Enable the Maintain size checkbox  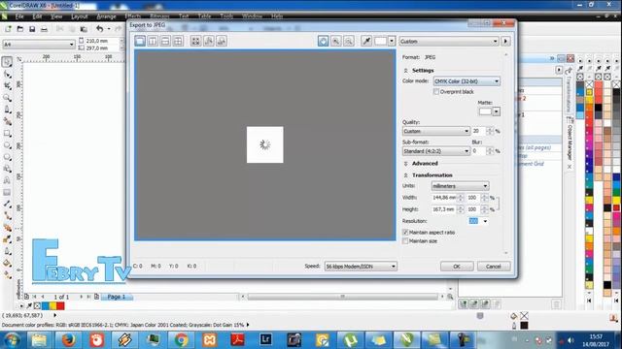point(405,241)
